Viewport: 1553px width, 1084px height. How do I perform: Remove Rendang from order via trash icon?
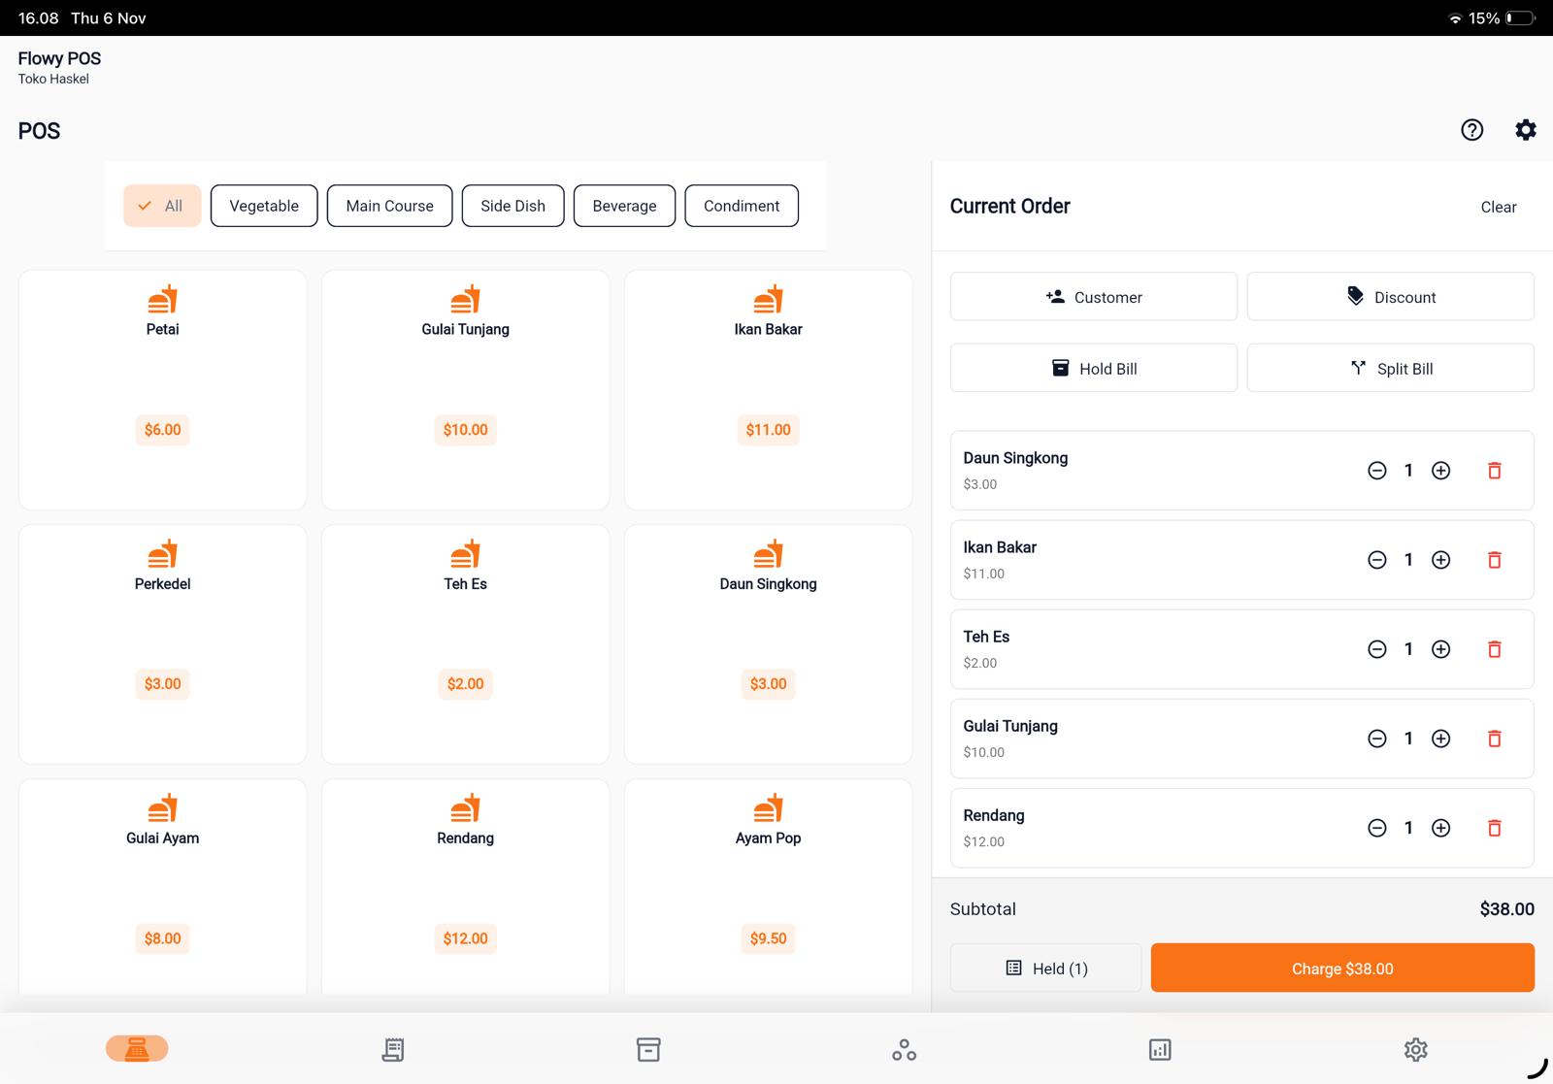click(x=1494, y=828)
